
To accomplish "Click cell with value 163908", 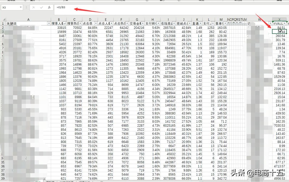I will [x=168, y=32].
